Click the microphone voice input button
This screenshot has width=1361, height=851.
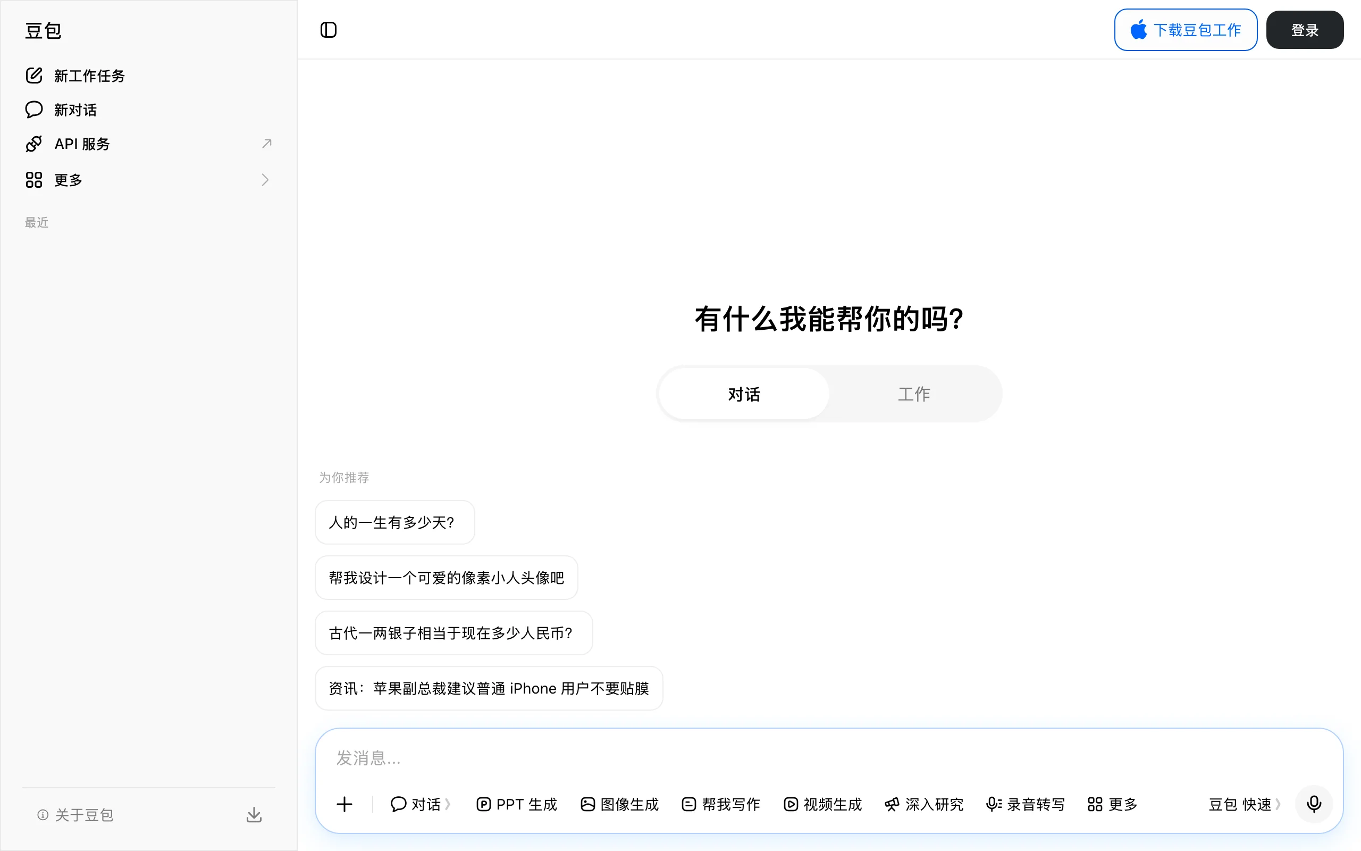click(1314, 804)
